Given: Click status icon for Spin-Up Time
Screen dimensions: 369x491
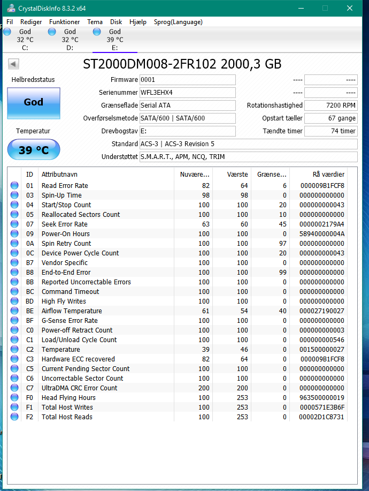Looking at the screenshot, I should coord(14,195).
